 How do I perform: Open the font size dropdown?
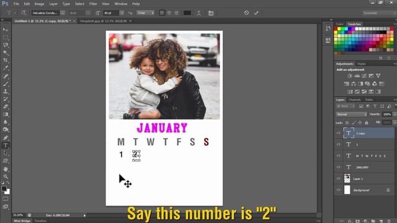click(122, 13)
